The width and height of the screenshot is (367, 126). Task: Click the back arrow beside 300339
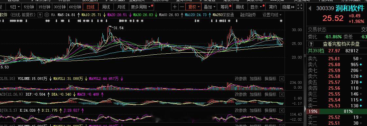[310, 9]
